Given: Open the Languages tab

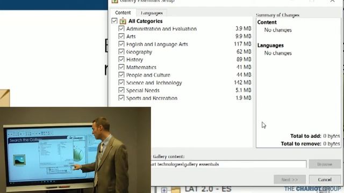Looking at the screenshot, I should (x=152, y=13).
